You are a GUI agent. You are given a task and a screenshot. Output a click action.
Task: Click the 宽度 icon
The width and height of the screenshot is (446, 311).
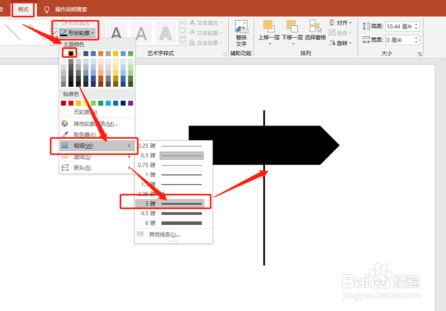point(366,40)
